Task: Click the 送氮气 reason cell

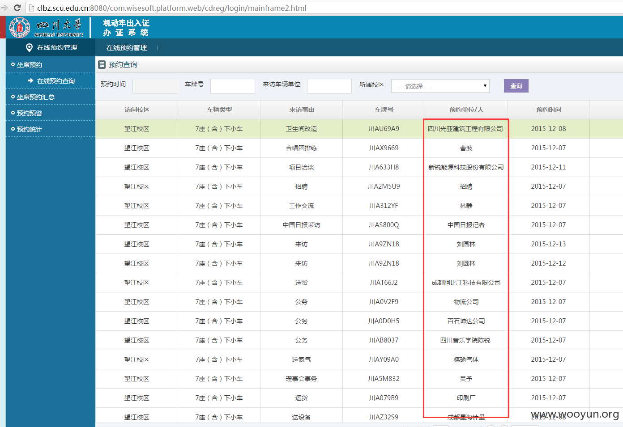Action: (x=302, y=359)
